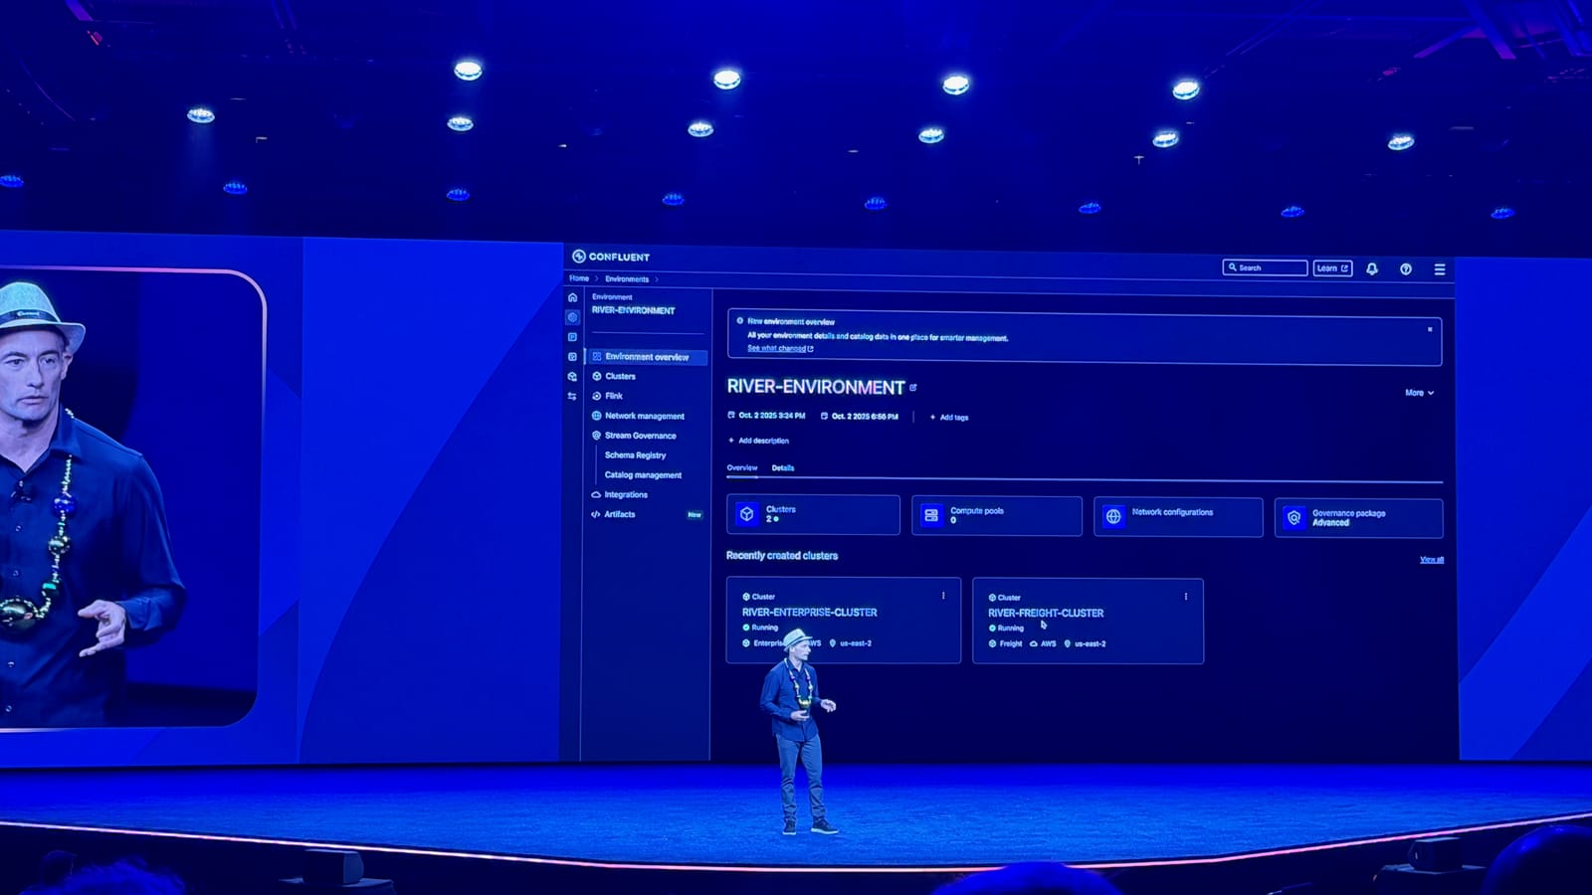Click the Recently created clusters heading
This screenshot has width=1592, height=895.
[782, 556]
